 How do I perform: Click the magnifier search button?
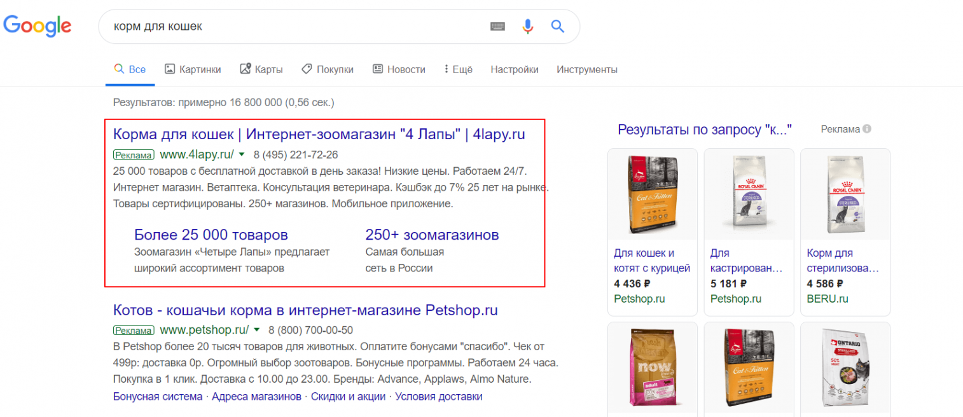[558, 26]
